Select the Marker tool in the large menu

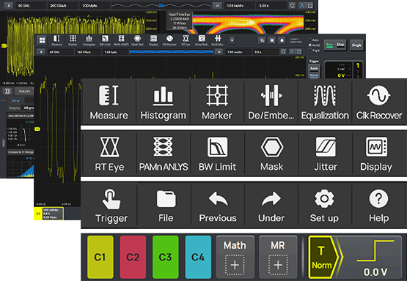pyautogui.click(x=217, y=102)
